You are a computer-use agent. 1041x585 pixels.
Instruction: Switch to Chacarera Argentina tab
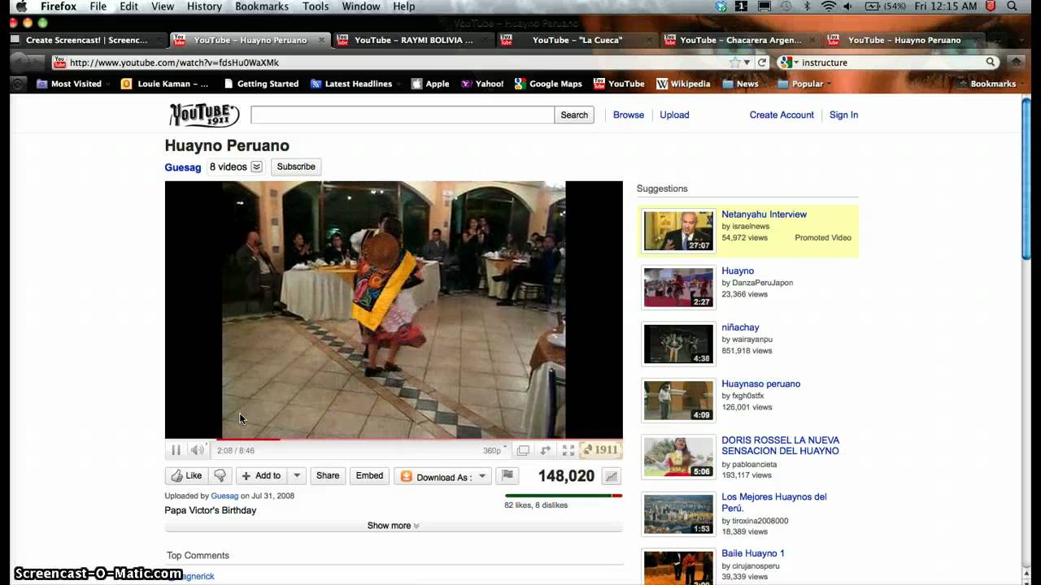point(740,40)
